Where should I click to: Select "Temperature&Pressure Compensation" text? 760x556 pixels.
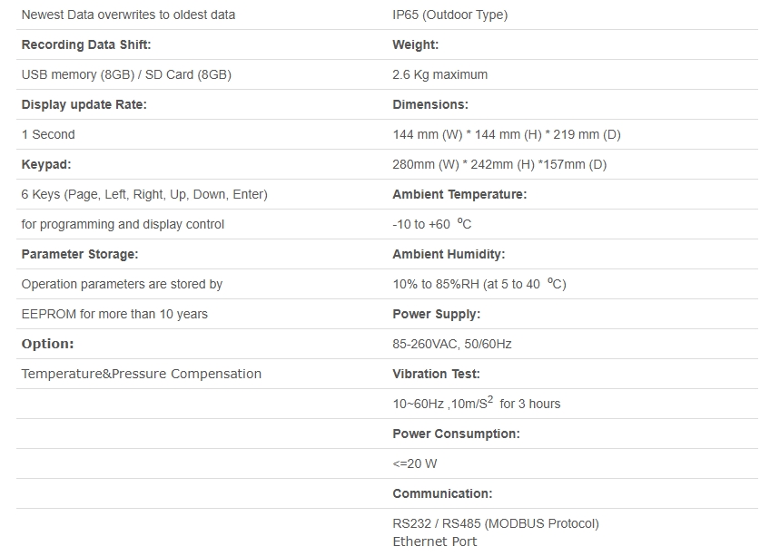[141, 374]
